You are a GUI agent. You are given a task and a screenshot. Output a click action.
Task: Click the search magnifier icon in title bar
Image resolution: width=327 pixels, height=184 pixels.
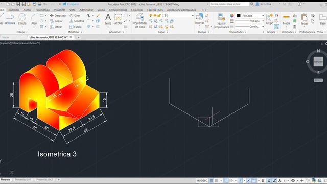click(x=252, y=4)
